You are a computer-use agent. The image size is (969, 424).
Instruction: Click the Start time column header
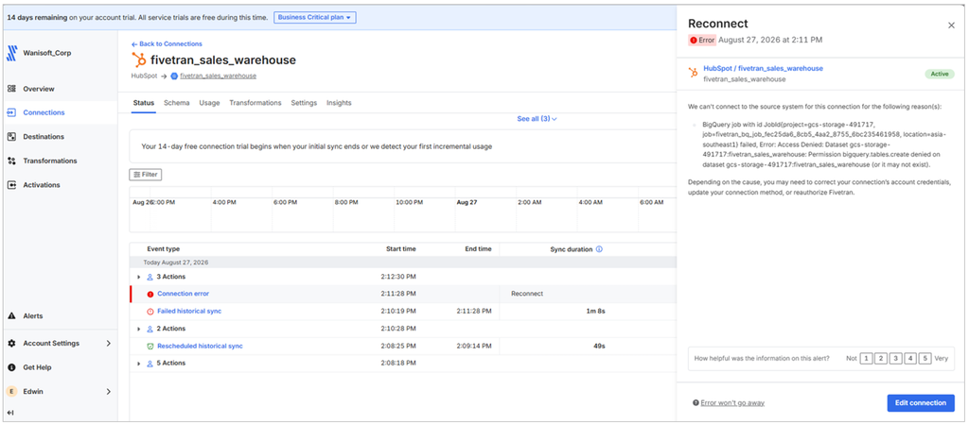401,249
